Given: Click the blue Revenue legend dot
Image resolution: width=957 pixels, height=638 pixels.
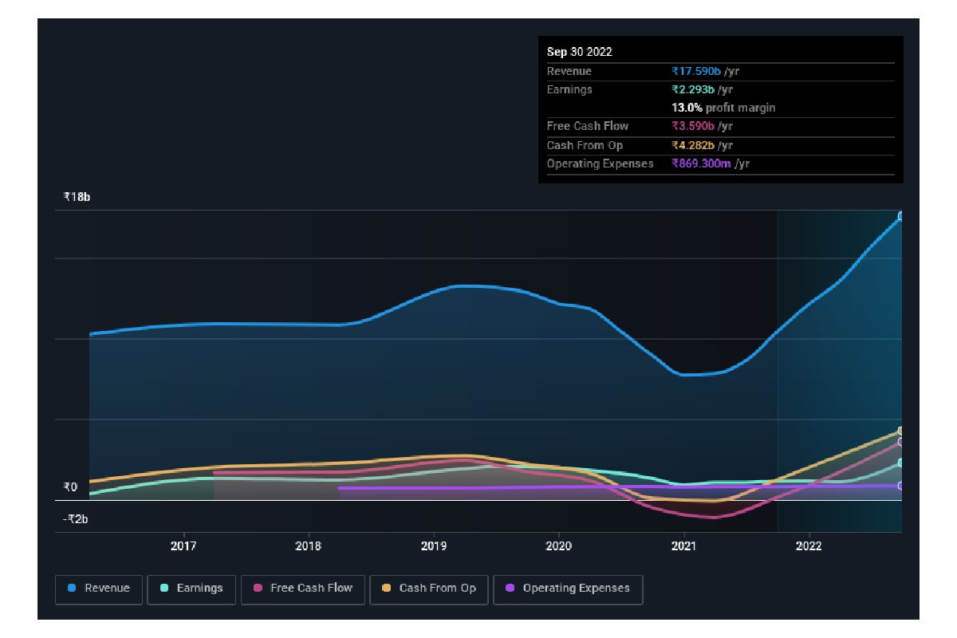Looking at the screenshot, I should pyautogui.click(x=72, y=589).
